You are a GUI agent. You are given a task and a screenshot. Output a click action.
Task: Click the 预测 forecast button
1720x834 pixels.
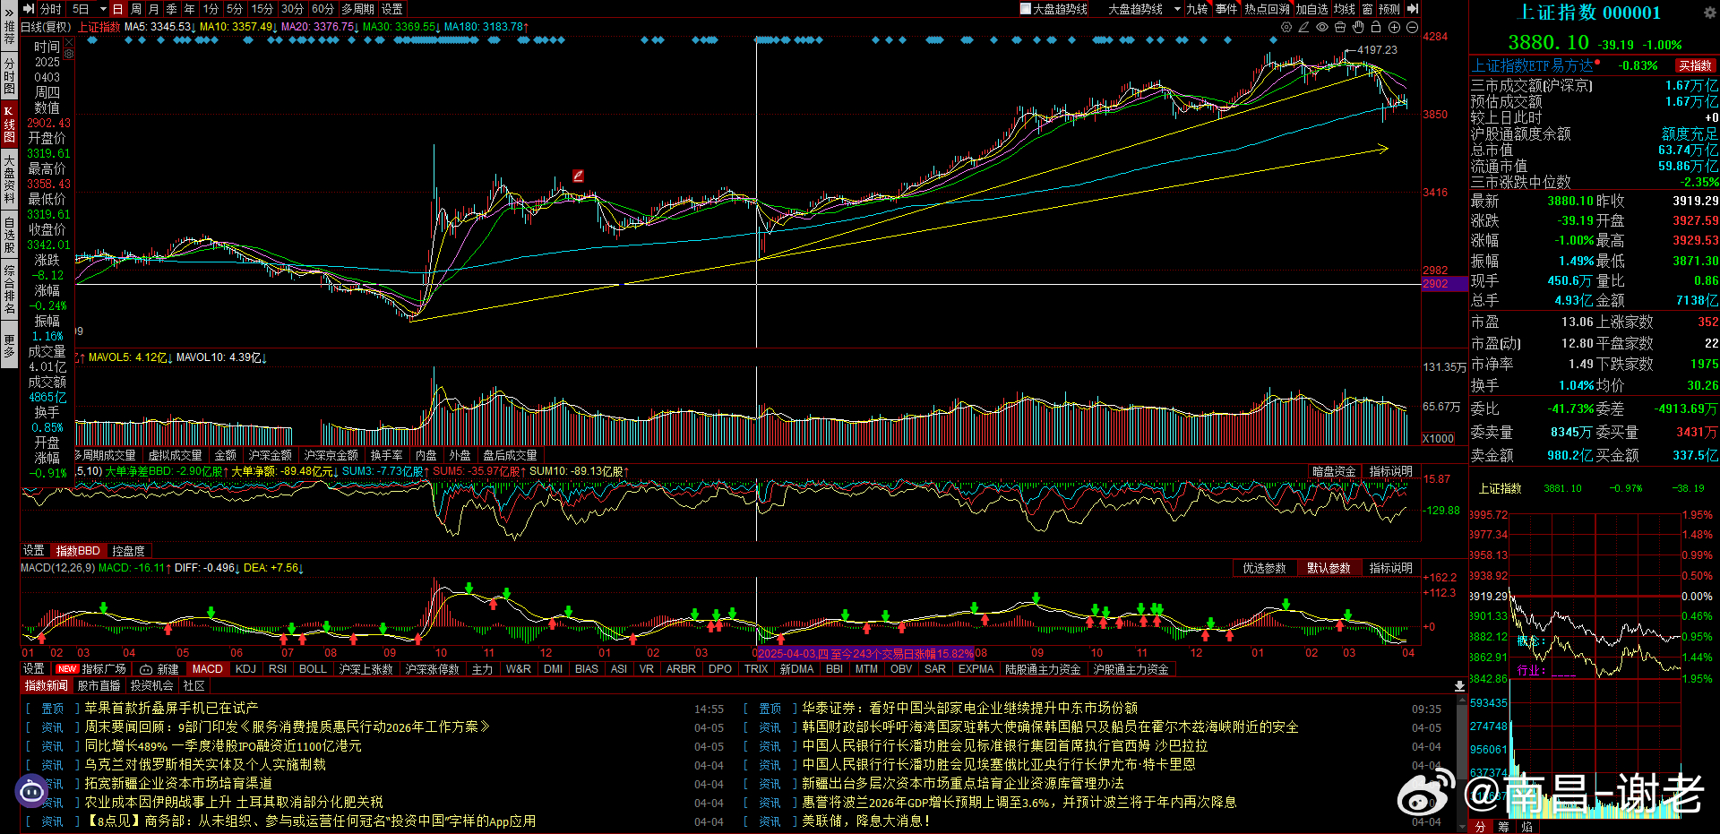(x=1389, y=9)
